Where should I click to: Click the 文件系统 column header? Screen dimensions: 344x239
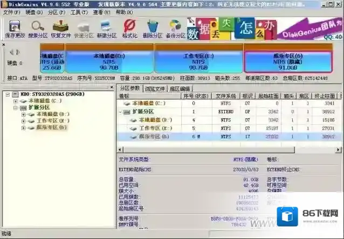tap(226, 96)
